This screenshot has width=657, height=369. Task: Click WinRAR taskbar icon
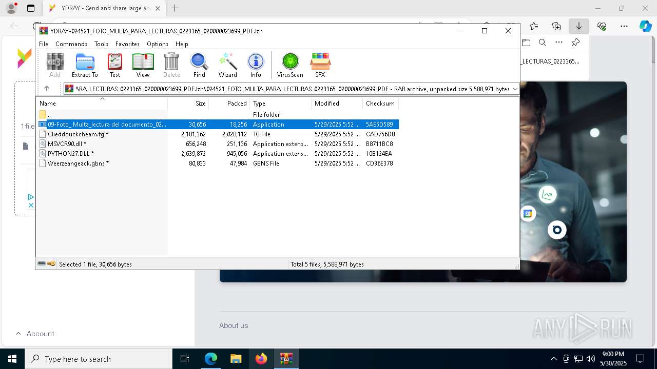pyautogui.click(x=286, y=359)
